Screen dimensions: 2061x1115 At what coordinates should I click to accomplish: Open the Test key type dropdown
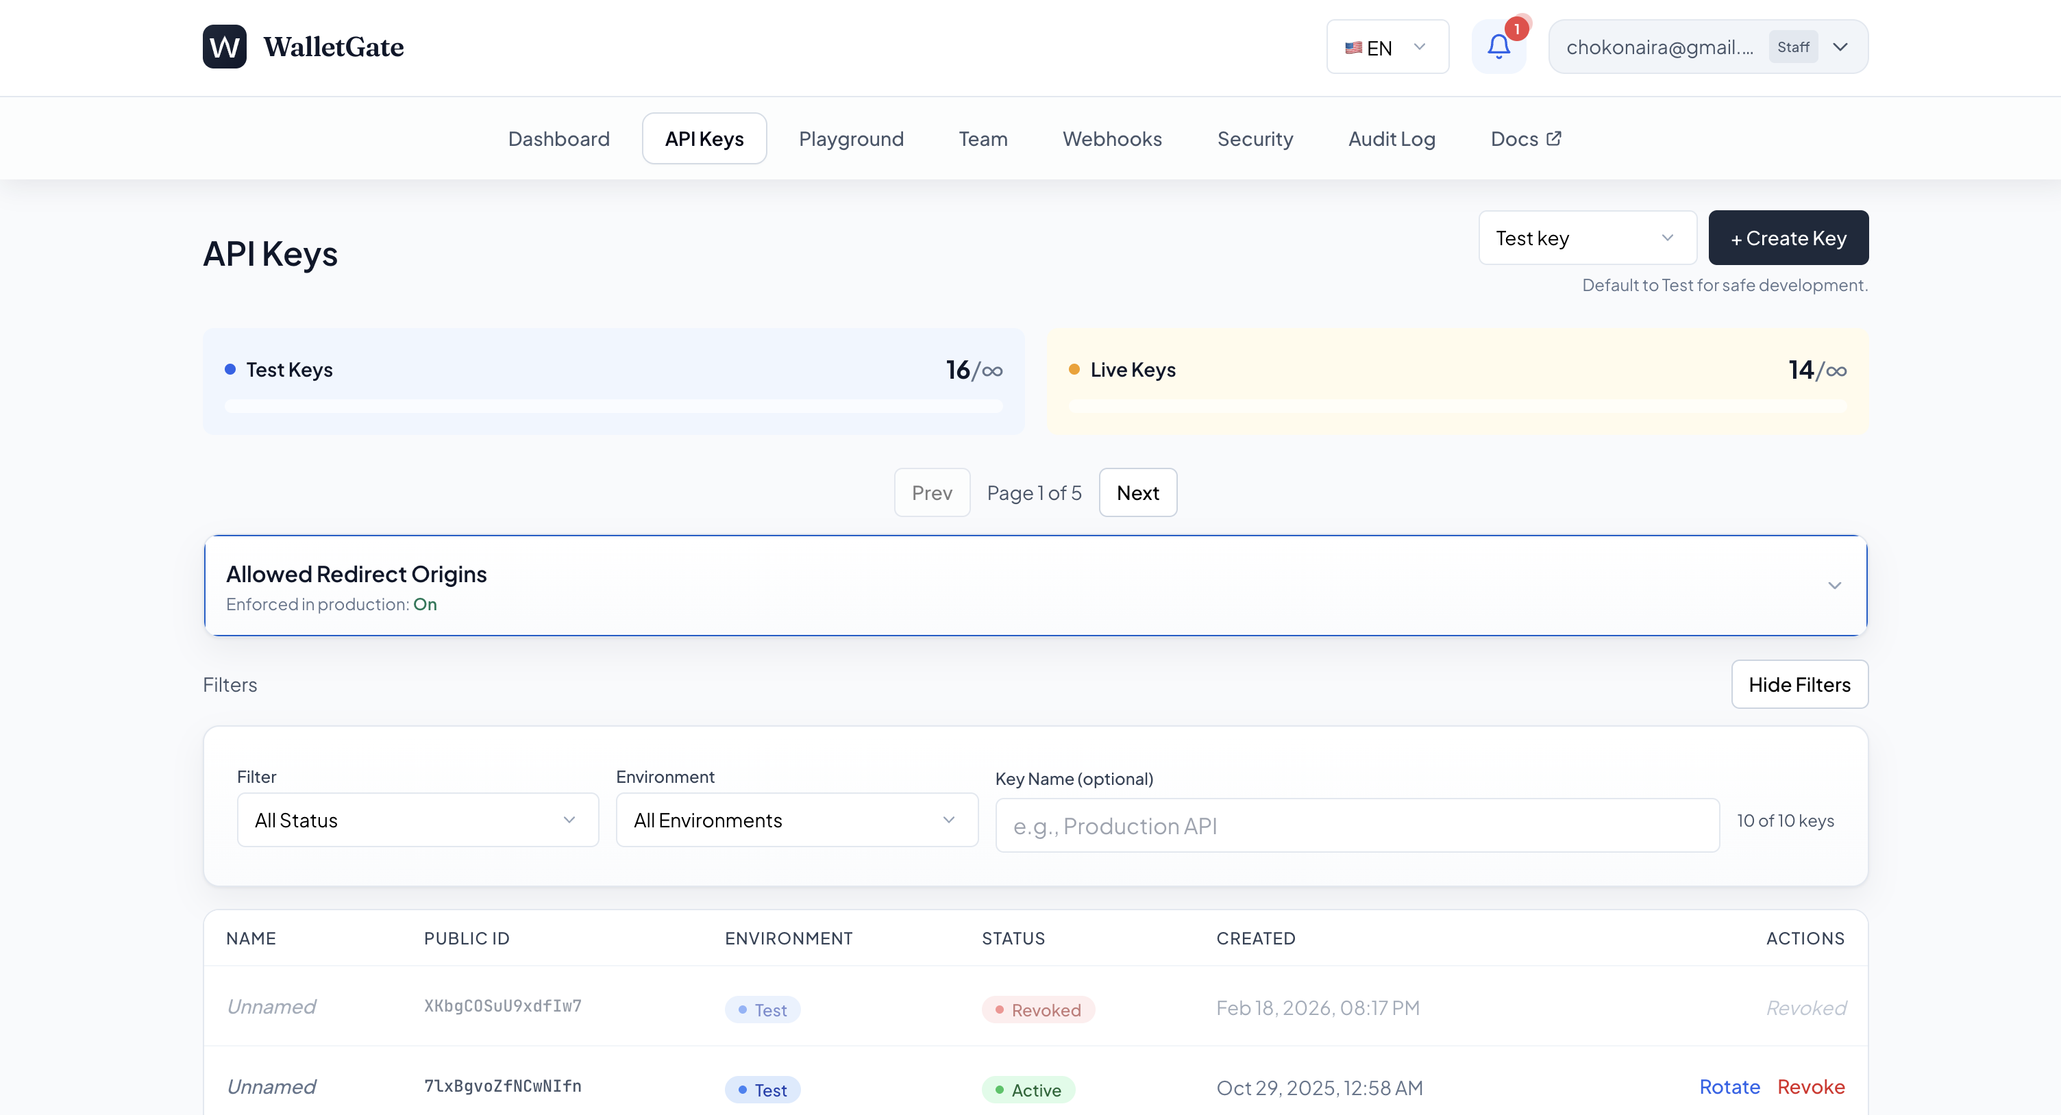click(1587, 238)
